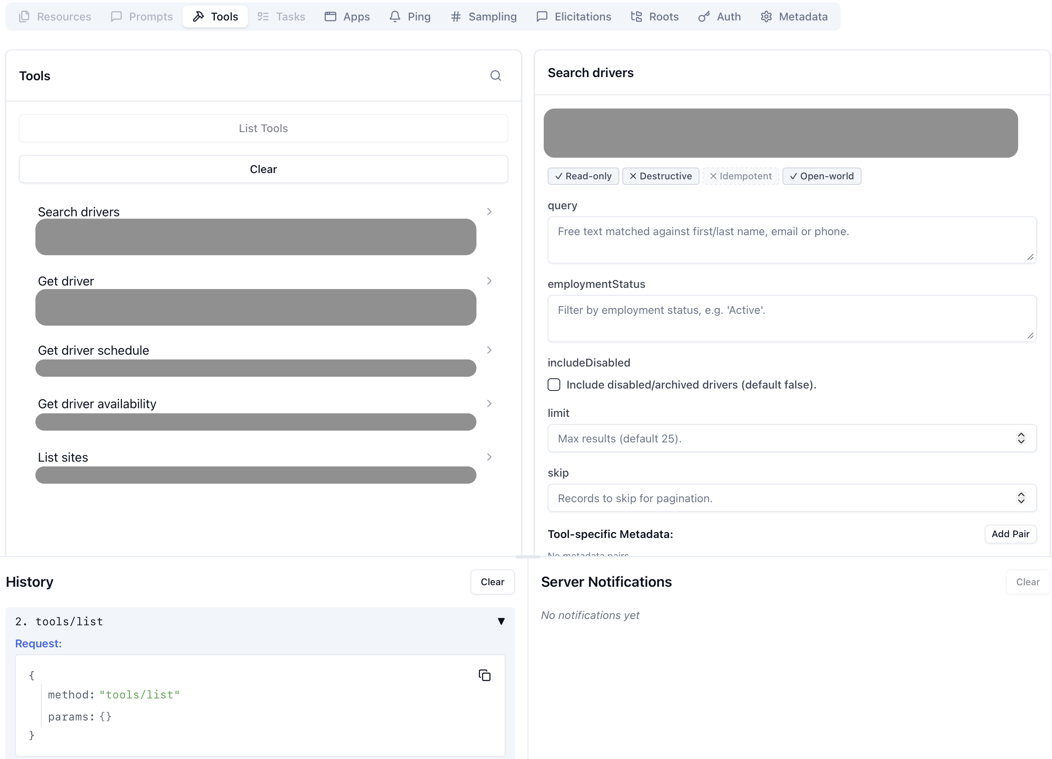Screen dimensions: 1052x759
Task: Open the Resources tab
Action: (55, 17)
